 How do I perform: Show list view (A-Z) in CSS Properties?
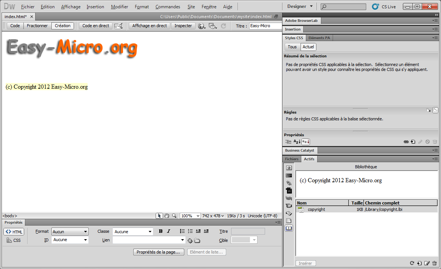[297, 141]
